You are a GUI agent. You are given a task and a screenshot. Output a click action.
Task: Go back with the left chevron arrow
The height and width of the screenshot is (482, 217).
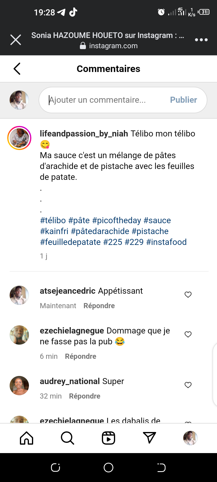17,69
